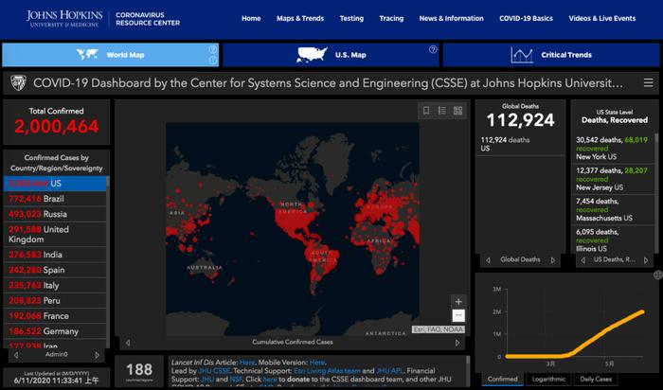Select Spain in the country list

pos(55,270)
